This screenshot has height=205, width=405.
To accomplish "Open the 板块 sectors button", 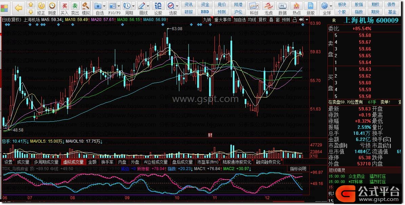I will 342,4.
